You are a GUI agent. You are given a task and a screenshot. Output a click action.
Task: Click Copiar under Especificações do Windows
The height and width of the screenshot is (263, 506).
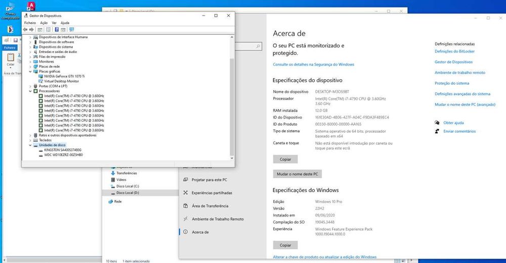pos(285,245)
